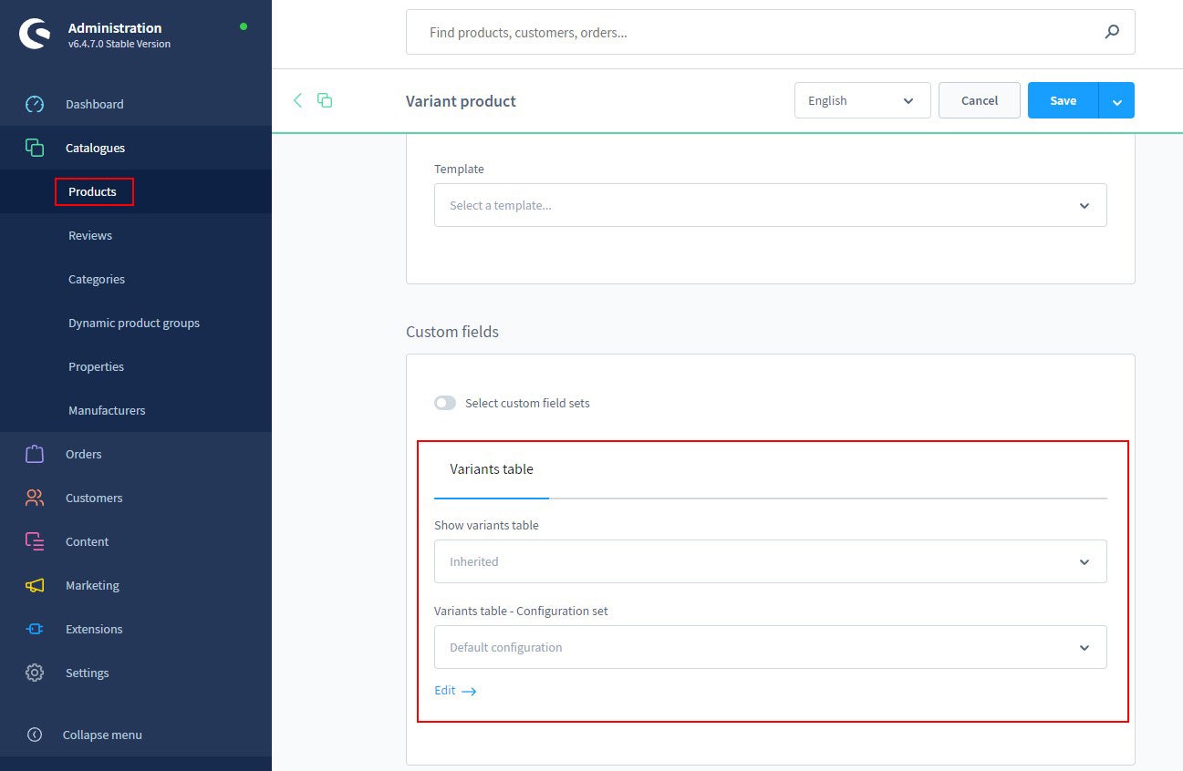This screenshot has width=1183, height=771.
Task: Click the Orders shopping bag icon
Action: coord(35,454)
